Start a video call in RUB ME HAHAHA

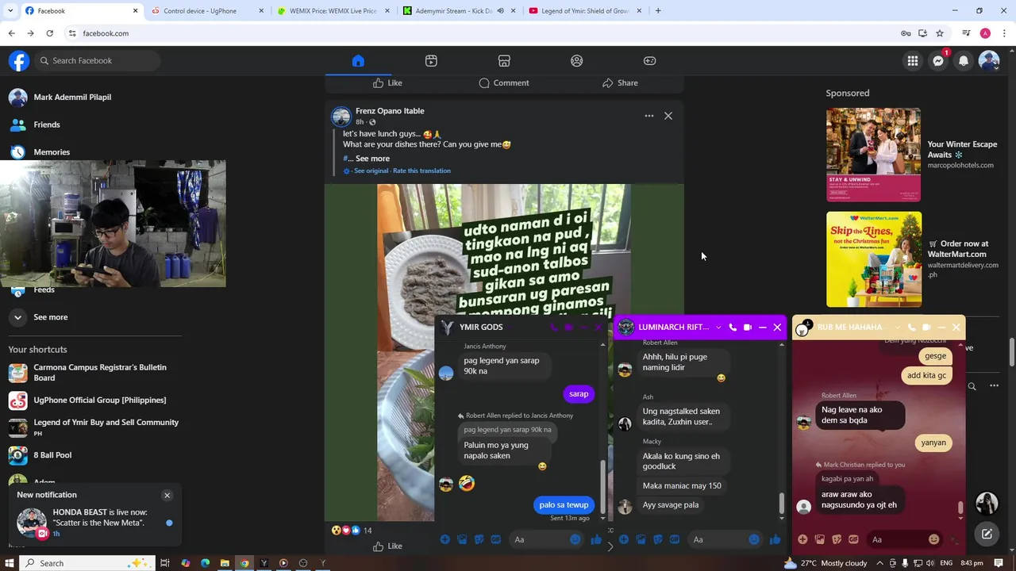[x=926, y=328]
